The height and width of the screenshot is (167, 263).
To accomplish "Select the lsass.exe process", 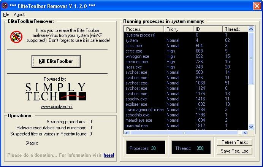I will [x=186, y=67].
